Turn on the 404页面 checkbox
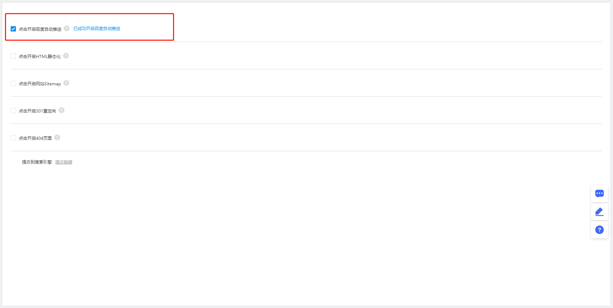Viewport: 613px width, 308px height. tap(13, 138)
